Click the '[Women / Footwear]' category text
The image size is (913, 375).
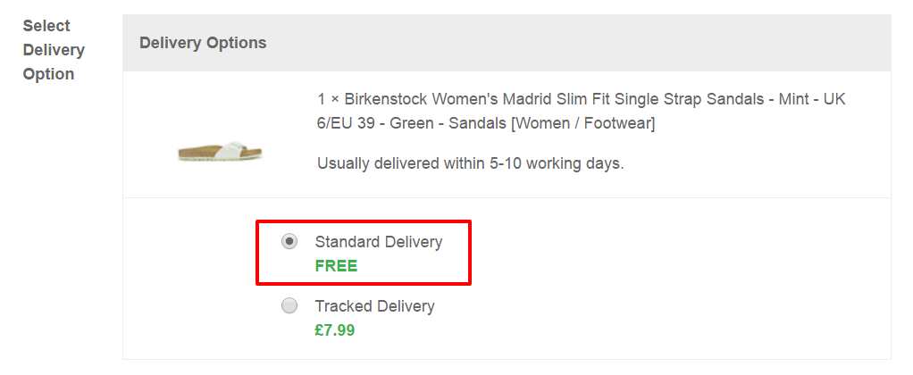(582, 124)
